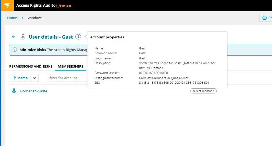
Task: Click the SID value in Account properties
Action: tap(174, 82)
